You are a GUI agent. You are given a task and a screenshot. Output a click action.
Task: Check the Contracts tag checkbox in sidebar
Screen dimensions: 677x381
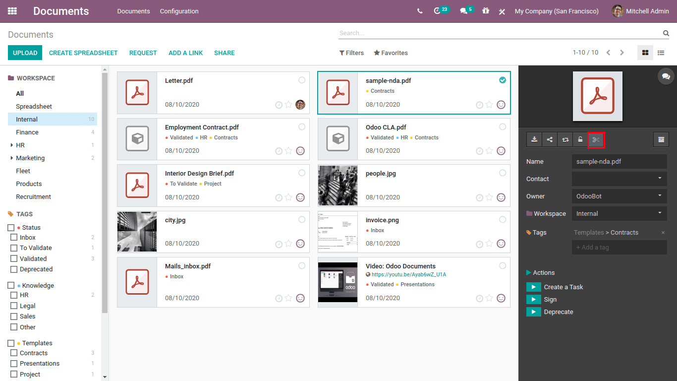[14, 353]
